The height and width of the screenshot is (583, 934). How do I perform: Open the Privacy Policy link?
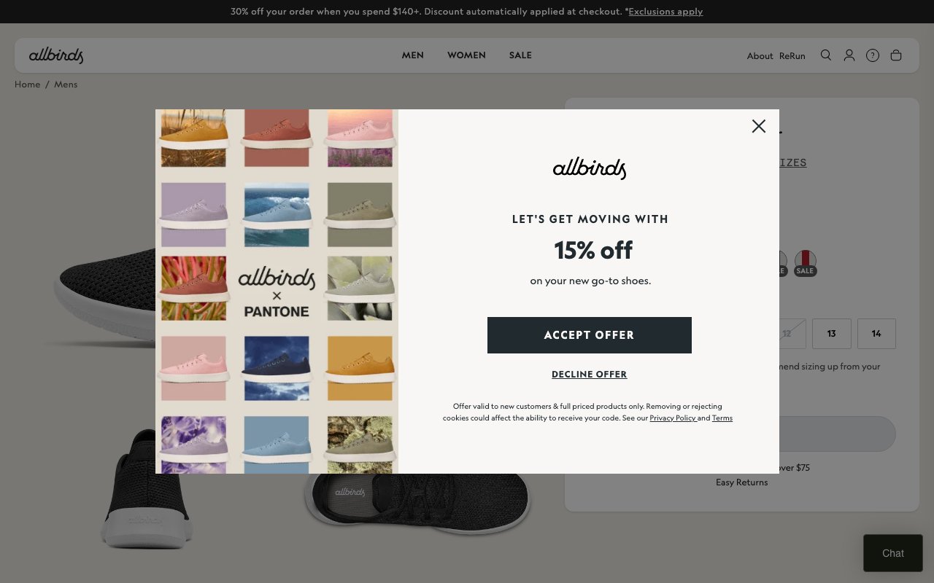point(672,418)
